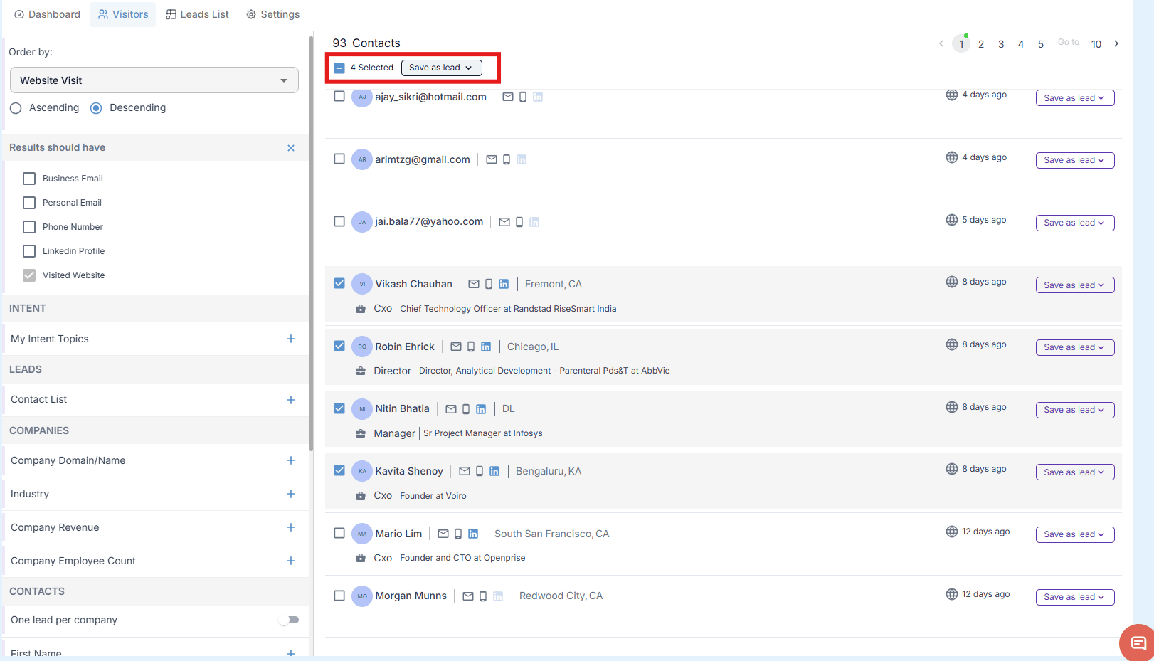Screen dimensions: 1154x661
Task: Go to next page of contacts
Action: click(x=1116, y=43)
